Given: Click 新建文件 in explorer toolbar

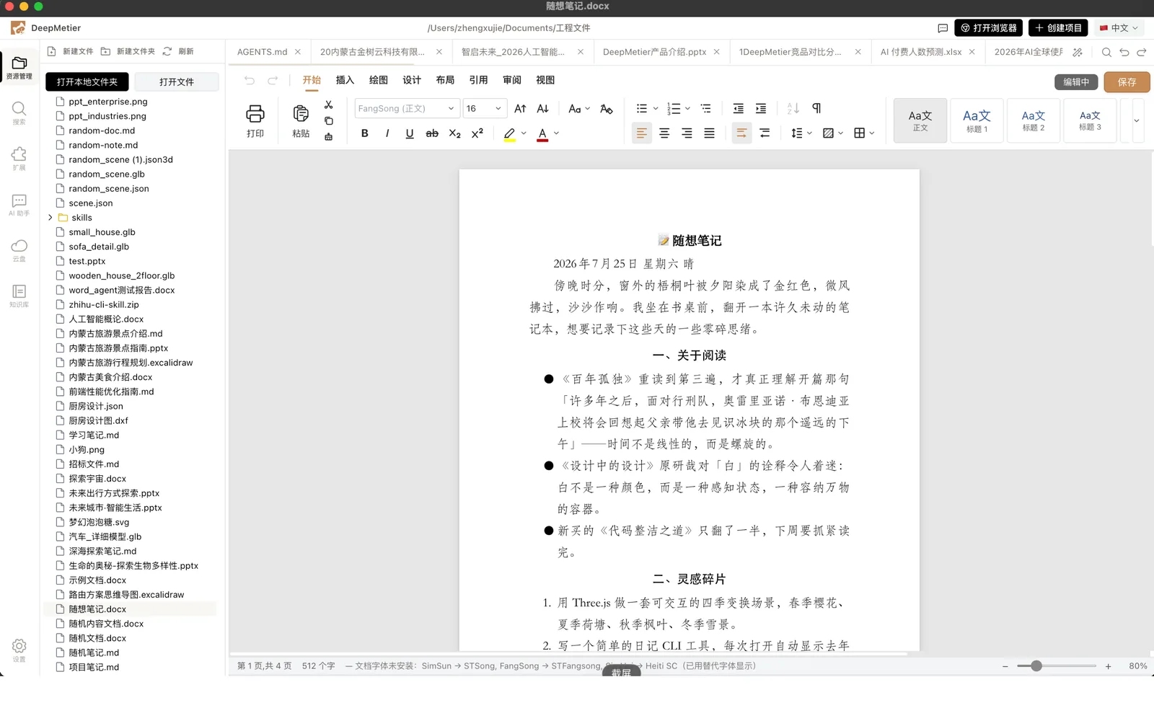Looking at the screenshot, I should coord(71,52).
